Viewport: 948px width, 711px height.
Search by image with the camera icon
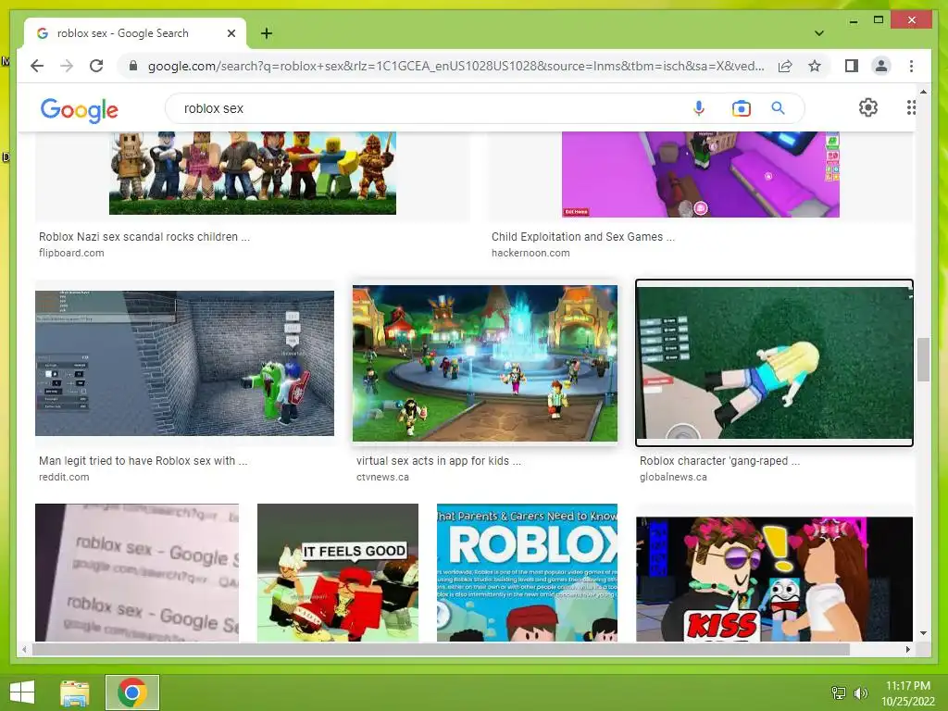(x=741, y=108)
